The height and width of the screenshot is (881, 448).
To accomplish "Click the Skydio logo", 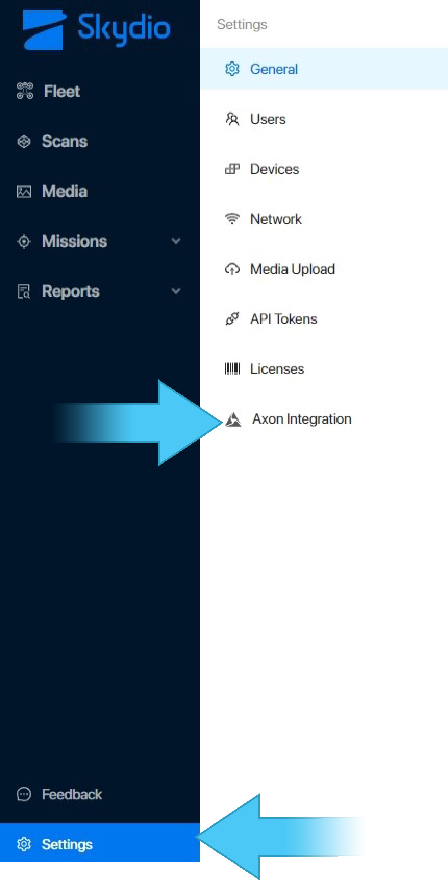I will 96,30.
